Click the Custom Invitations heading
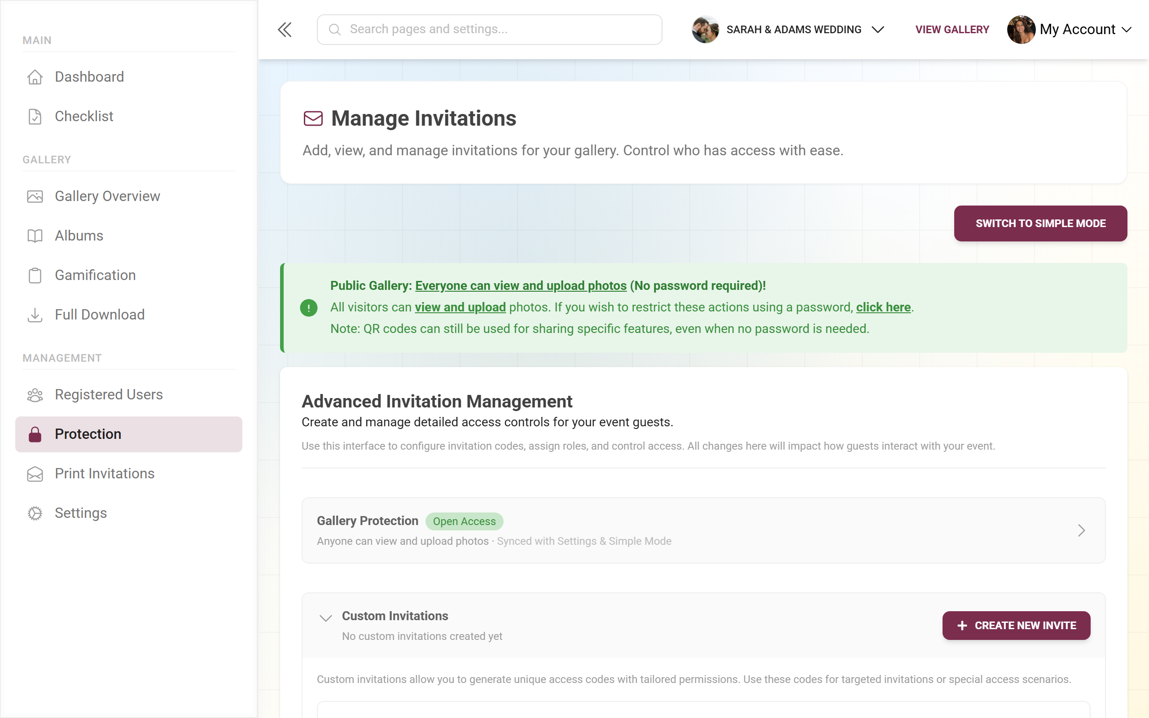Viewport: 1149px width, 718px height. (395, 617)
